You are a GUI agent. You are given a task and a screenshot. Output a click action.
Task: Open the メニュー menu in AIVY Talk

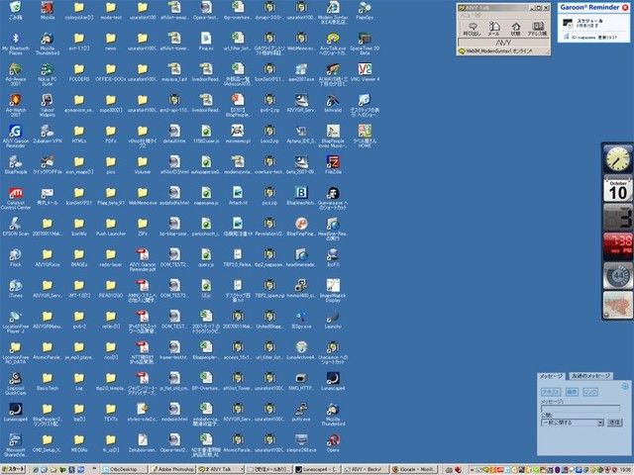(x=471, y=16)
